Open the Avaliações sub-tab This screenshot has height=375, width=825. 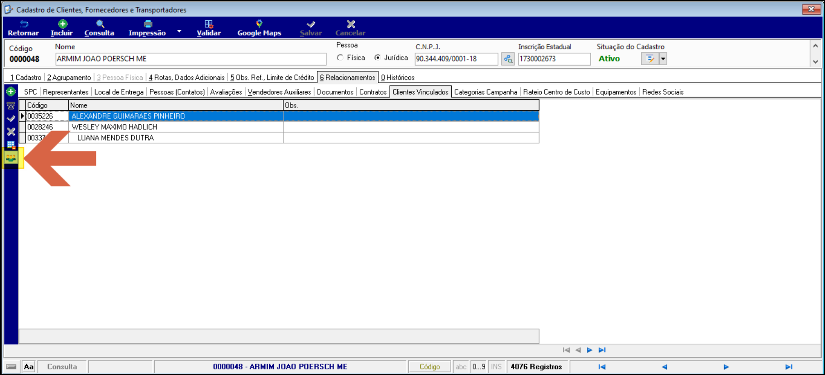tap(226, 92)
